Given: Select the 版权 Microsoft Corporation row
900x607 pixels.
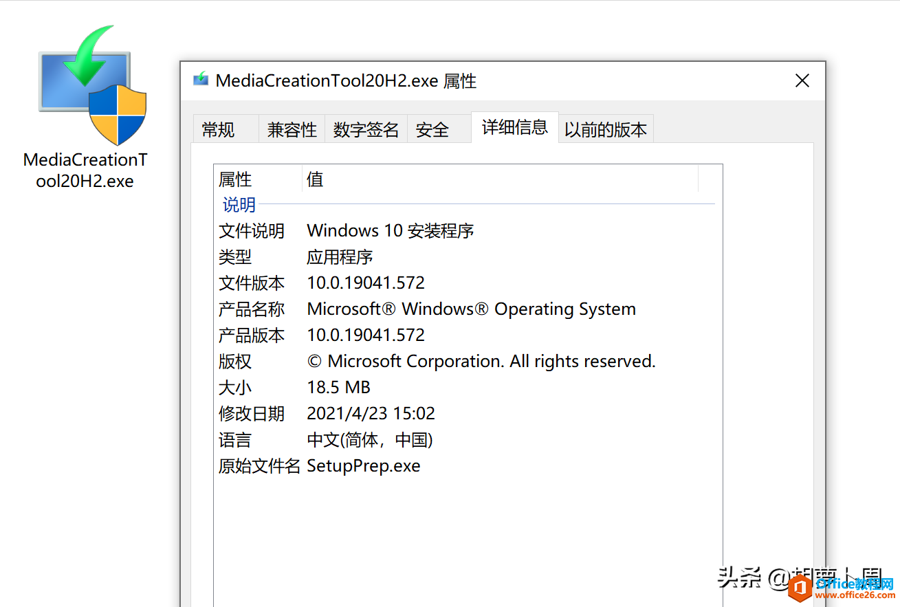Looking at the screenshot, I should point(481,362).
